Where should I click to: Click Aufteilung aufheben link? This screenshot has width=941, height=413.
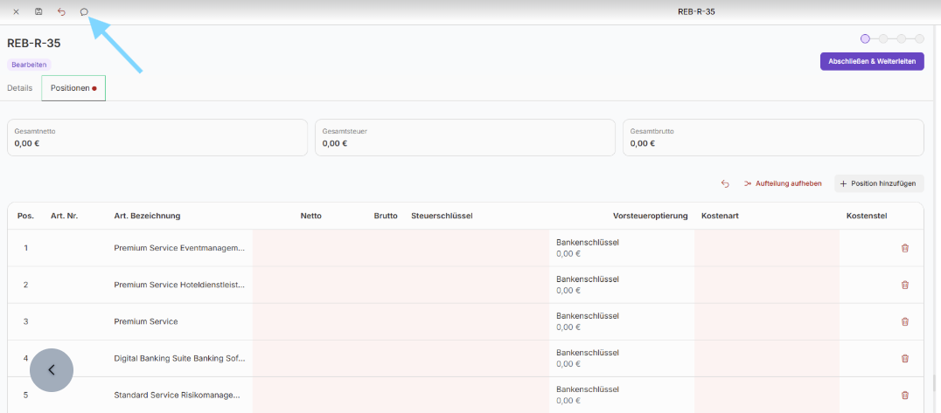click(x=783, y=183)
